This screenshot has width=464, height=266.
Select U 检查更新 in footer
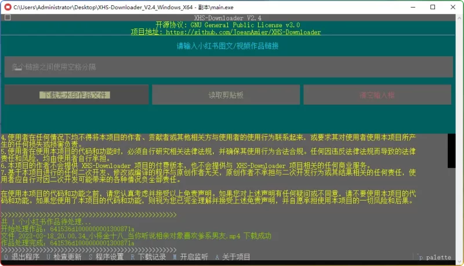[64, 257]
